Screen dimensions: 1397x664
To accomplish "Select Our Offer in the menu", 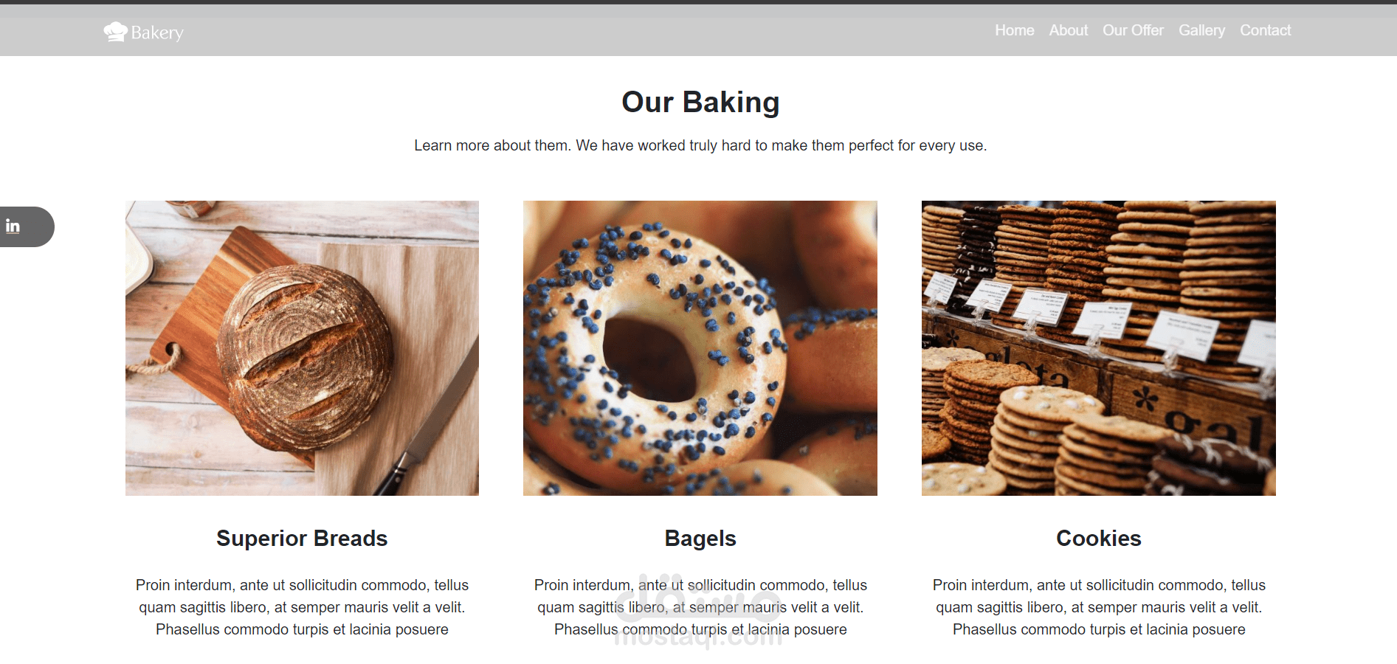I will (x=1133, y=30).
